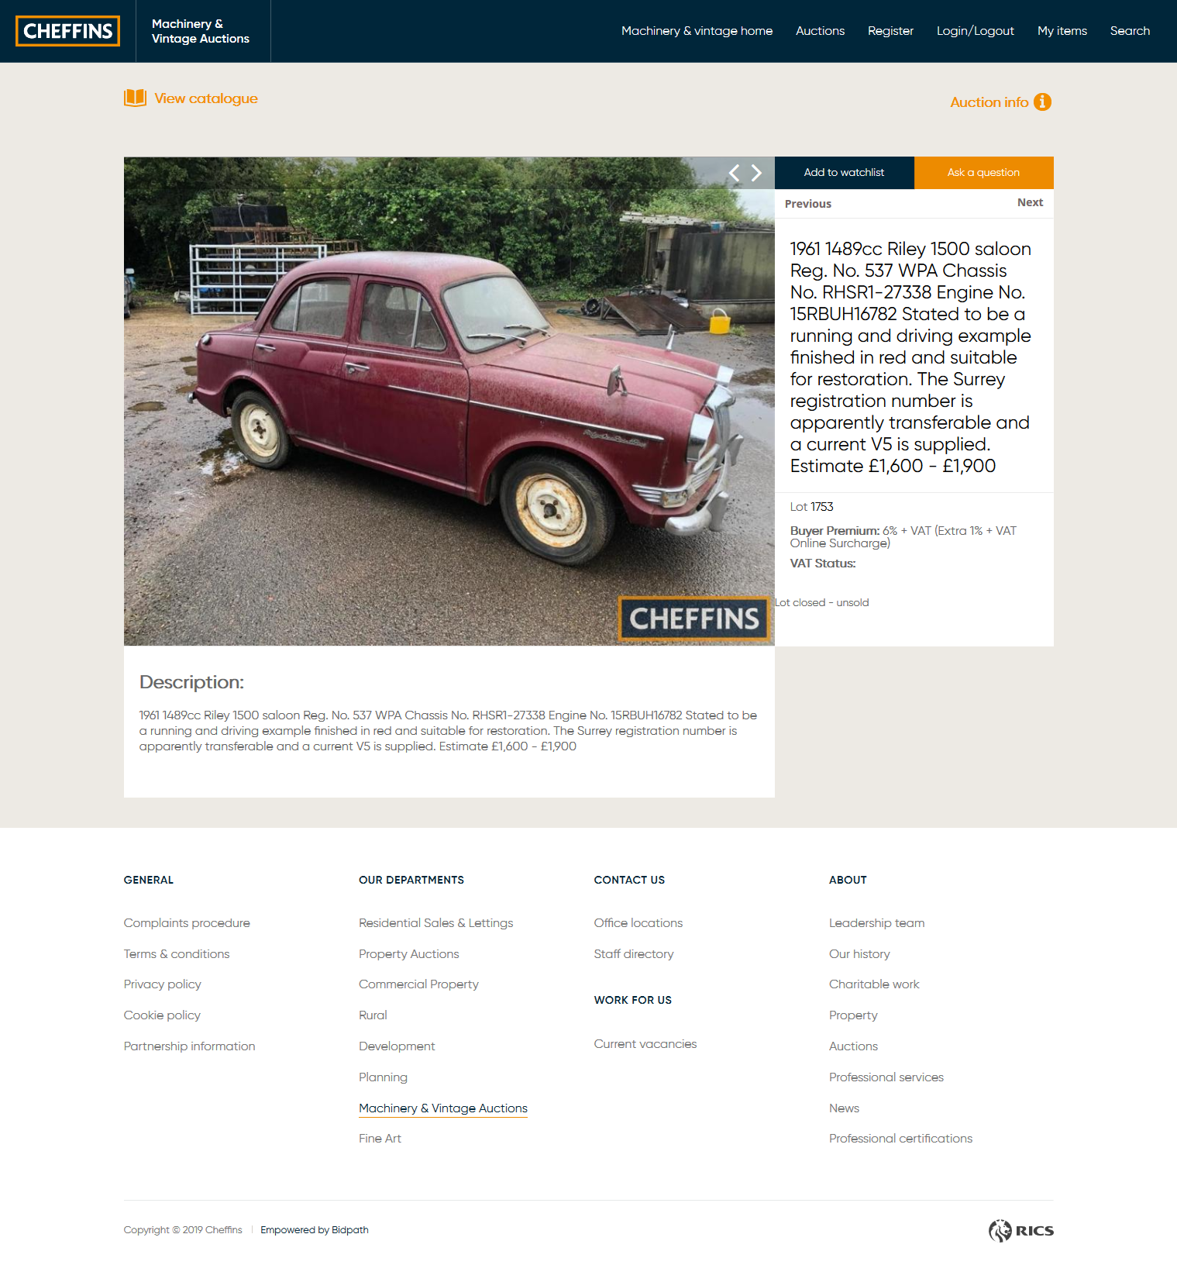
Task: Open Login/Logout in top navigation
Action: (x=975, y=31)
